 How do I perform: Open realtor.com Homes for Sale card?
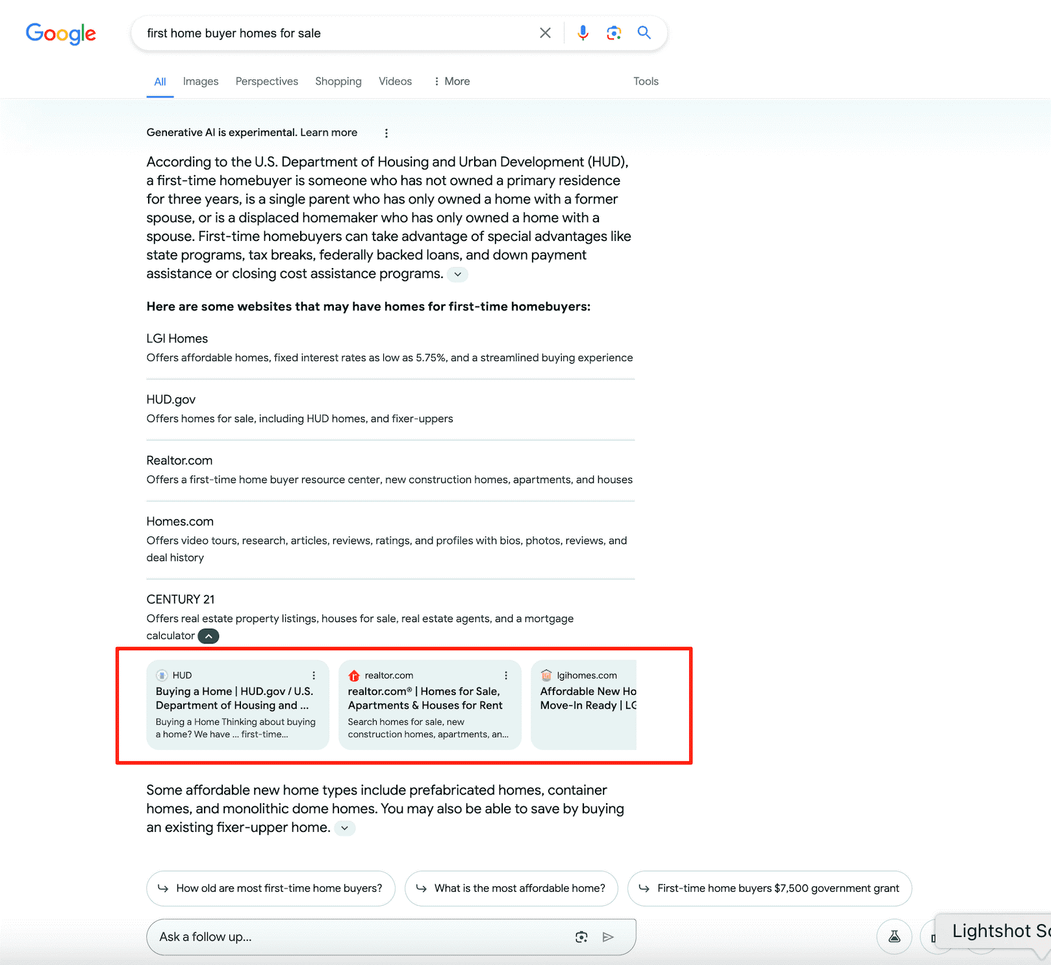click(430, 705)
